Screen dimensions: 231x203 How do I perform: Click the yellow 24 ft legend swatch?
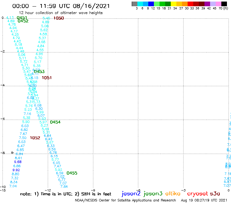pos(174,4)
